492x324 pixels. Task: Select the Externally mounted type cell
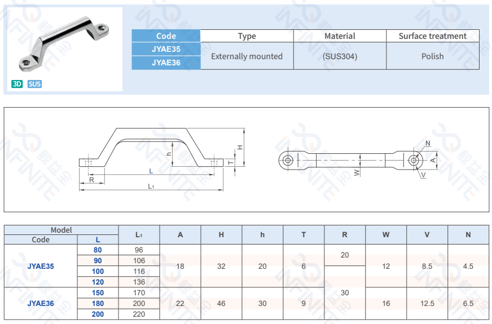tap(247, 56)
